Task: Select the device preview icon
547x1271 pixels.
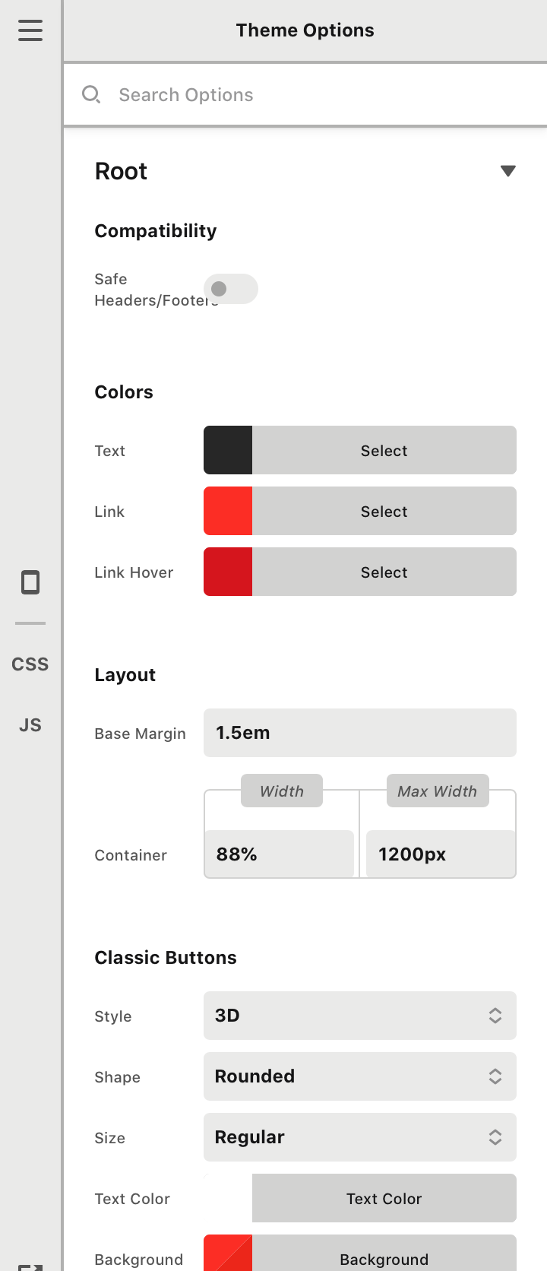Action: [30, 582]
